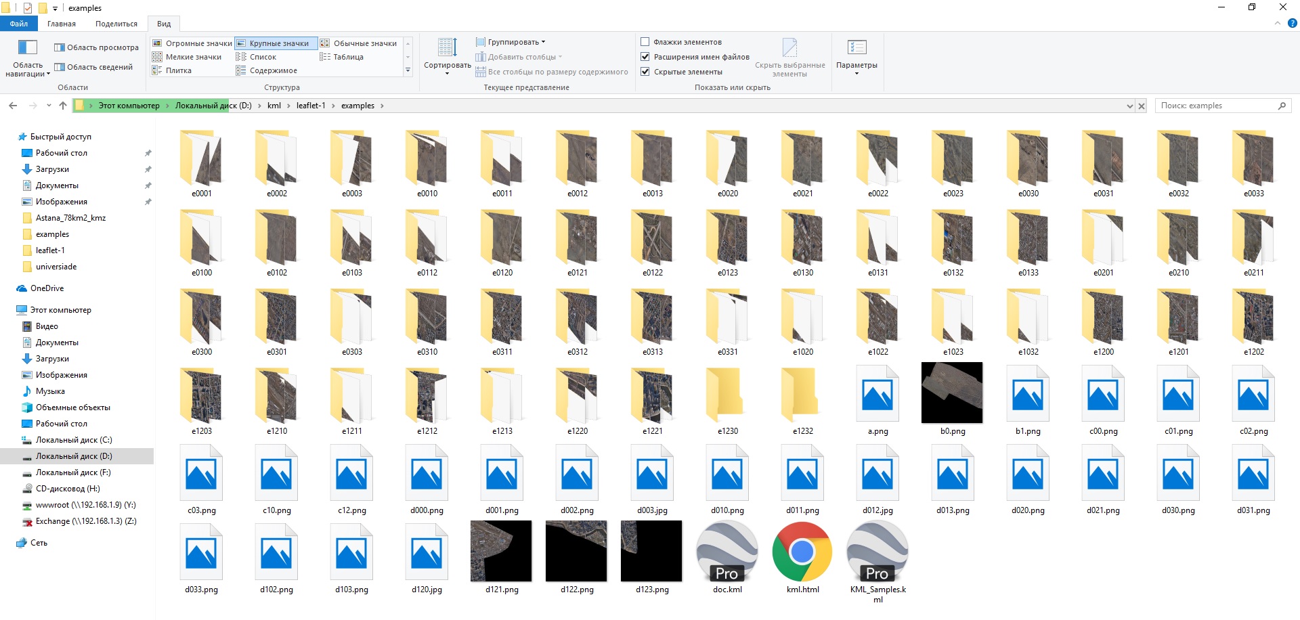Screen dimensions: 1300x620
Task: Toggle Hidden items (Скрытые элементы) checkbox
Action: tap(645, 72)
